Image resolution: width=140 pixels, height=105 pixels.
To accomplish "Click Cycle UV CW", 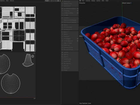I will pyautogui.click(x=70, y=61).
